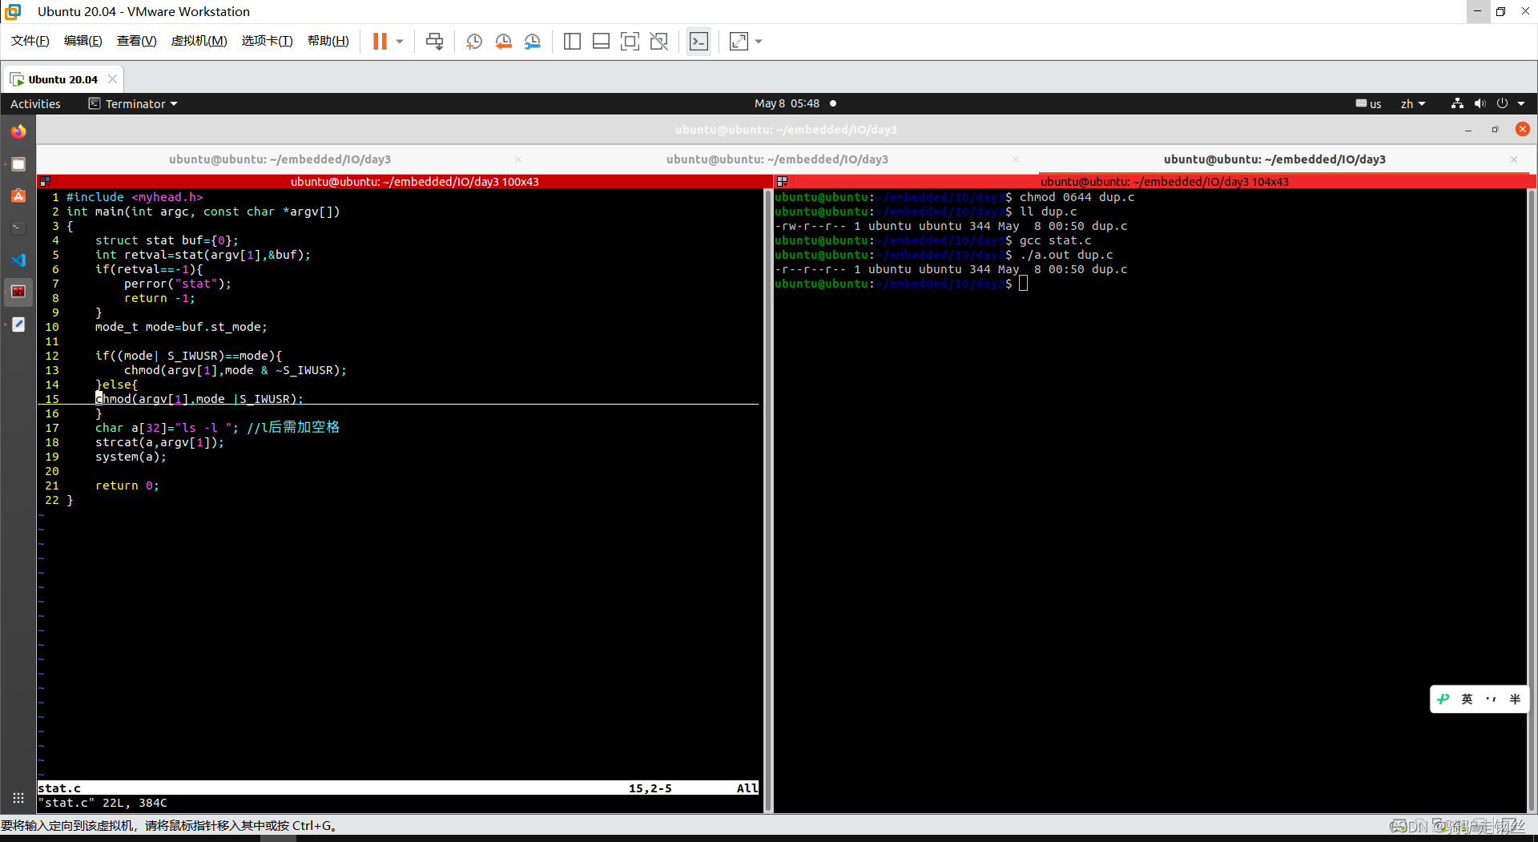Image resolution: width=1538 pixels, height=842 pixels.
Task: Open the power options dropdown next to pause
Action: 400,42
